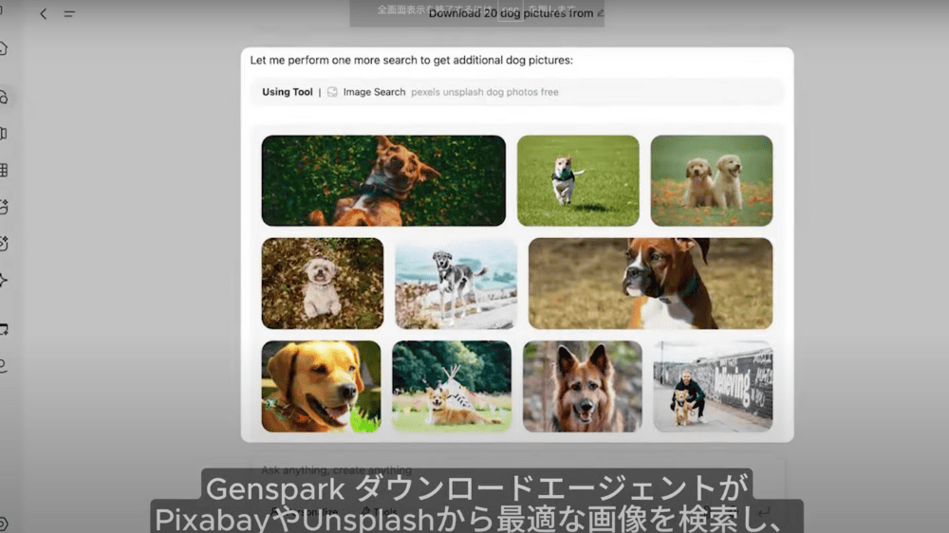The height and width of the screenshot is (533, 949).
Task: Open the man crouching with dog image
Action: click(713, 386)
